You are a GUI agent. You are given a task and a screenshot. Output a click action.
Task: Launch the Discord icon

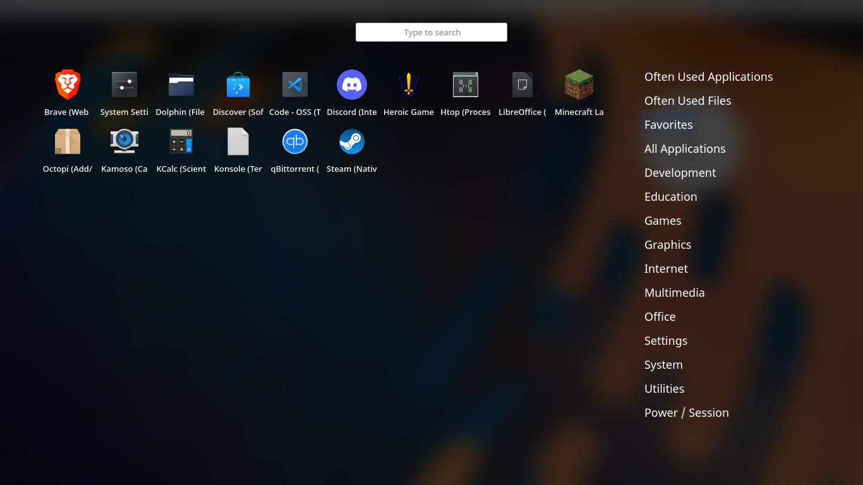click(352, 85)
